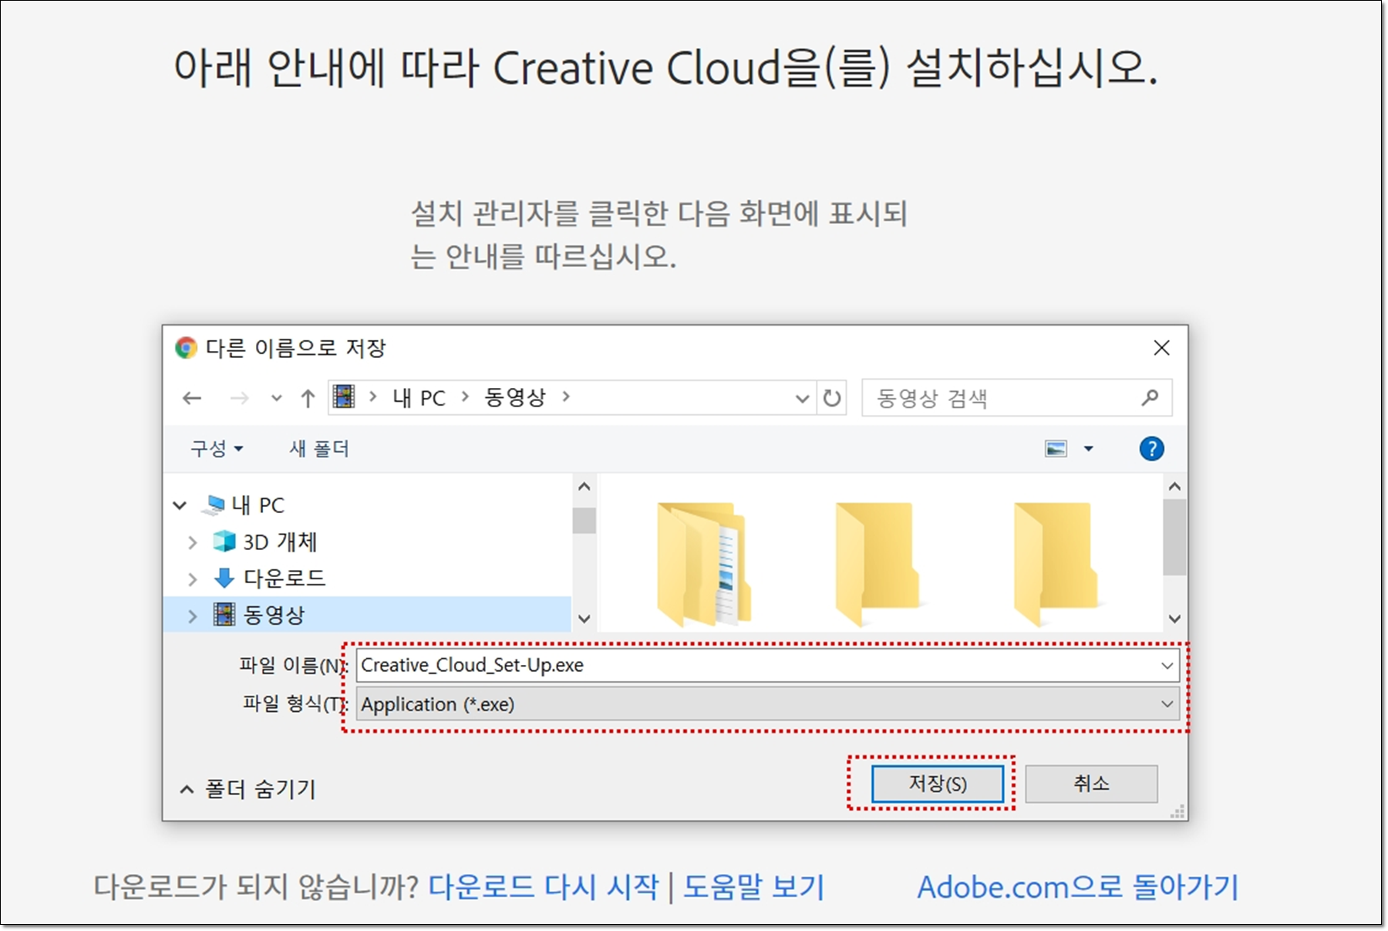Select '내 PC' in the address breadcrumb
Viewport: 1388px width, 931px height.
coord(419,398)
